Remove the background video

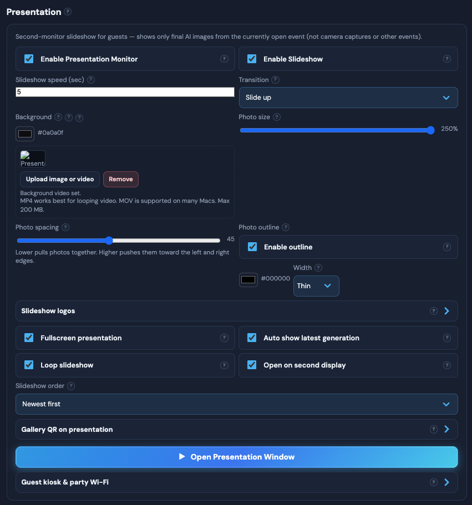(121, 180)
